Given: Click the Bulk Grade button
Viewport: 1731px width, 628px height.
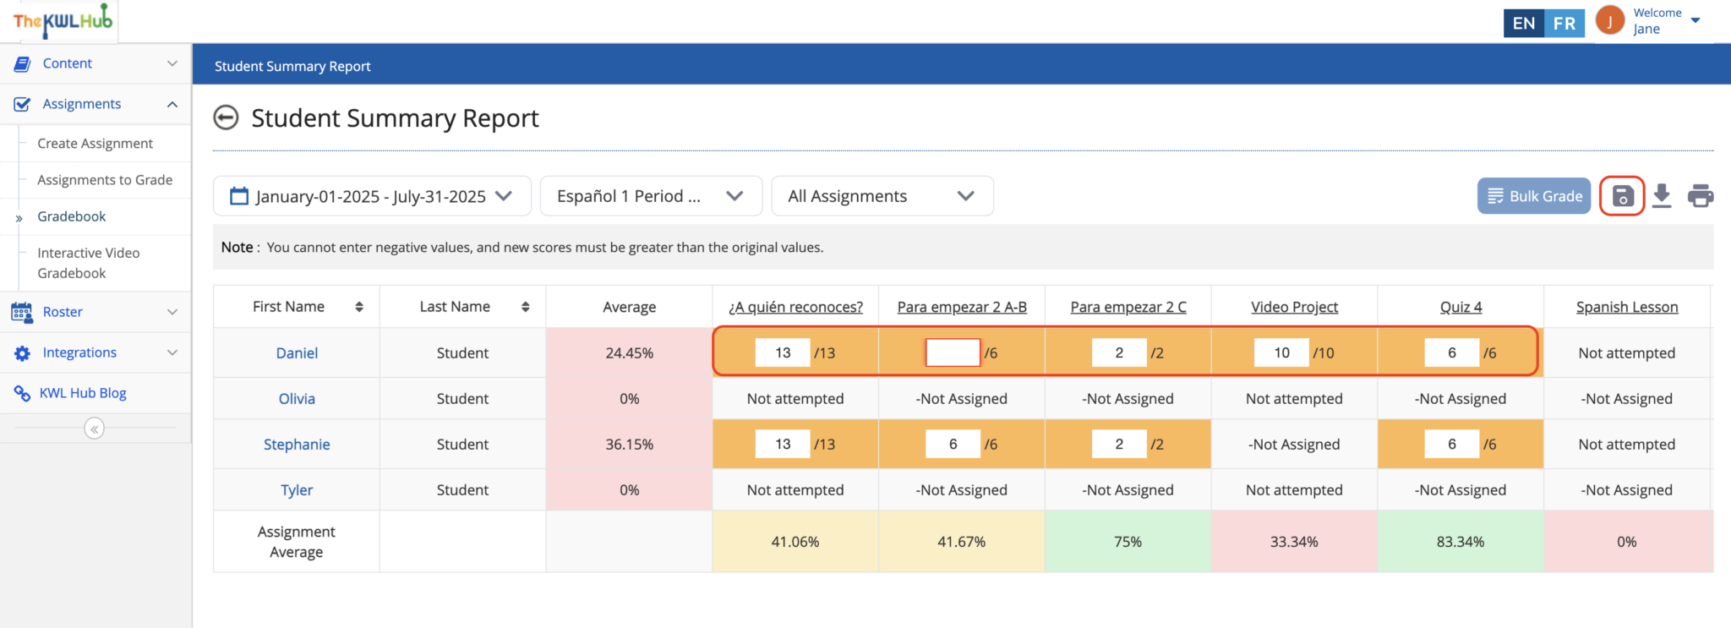Looking at the screenshot, I should (x=1533, y=196).
